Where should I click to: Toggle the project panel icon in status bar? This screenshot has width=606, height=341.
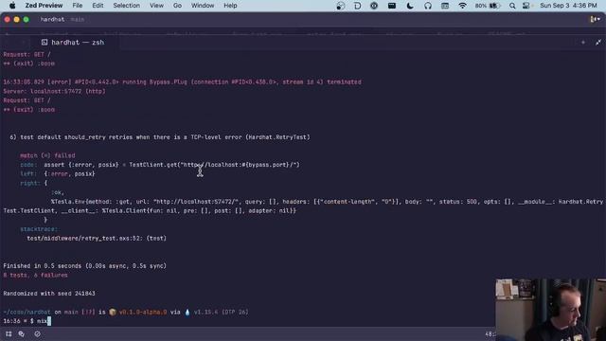click(9, 334)
